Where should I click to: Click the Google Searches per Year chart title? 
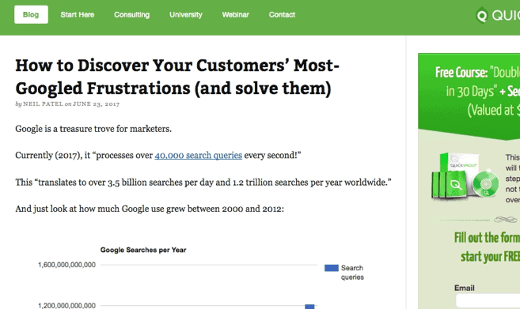tap(143, 250)
